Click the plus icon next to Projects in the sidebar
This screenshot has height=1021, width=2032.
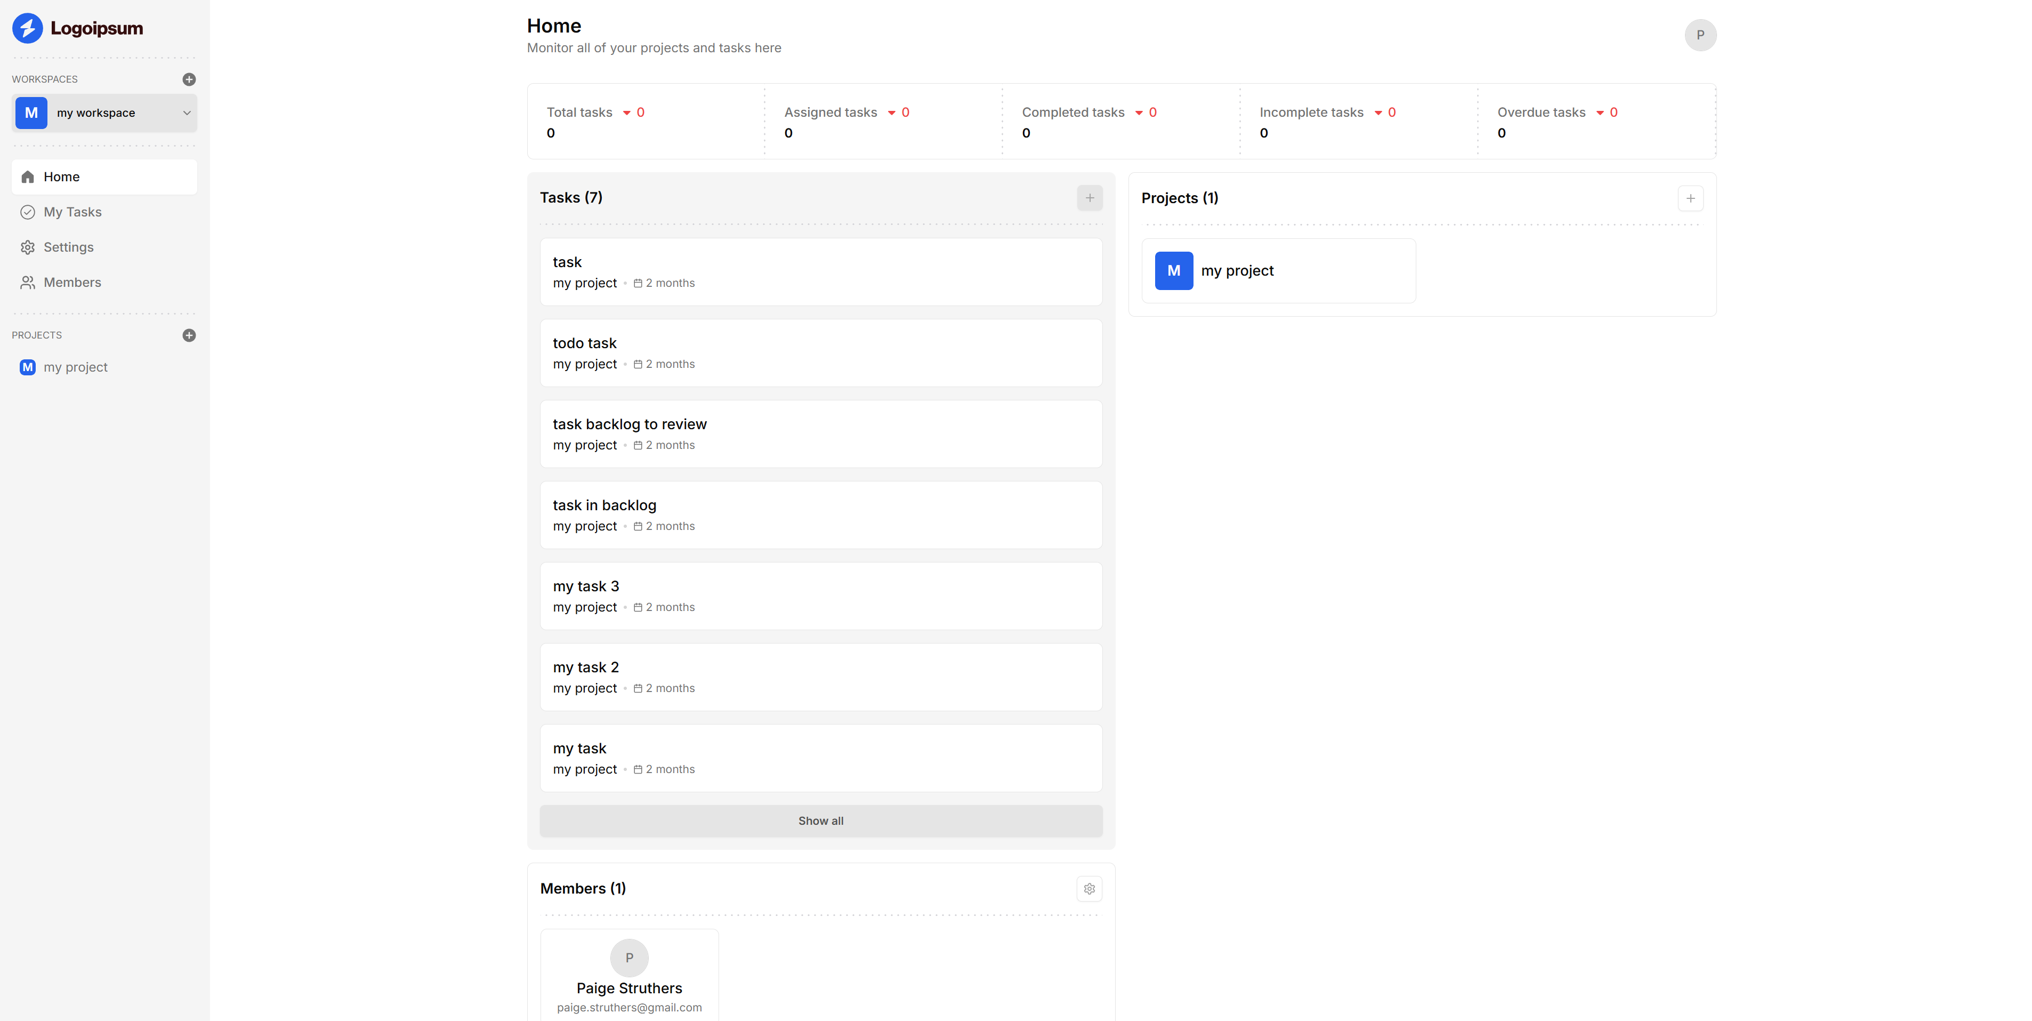coord(189,335)
